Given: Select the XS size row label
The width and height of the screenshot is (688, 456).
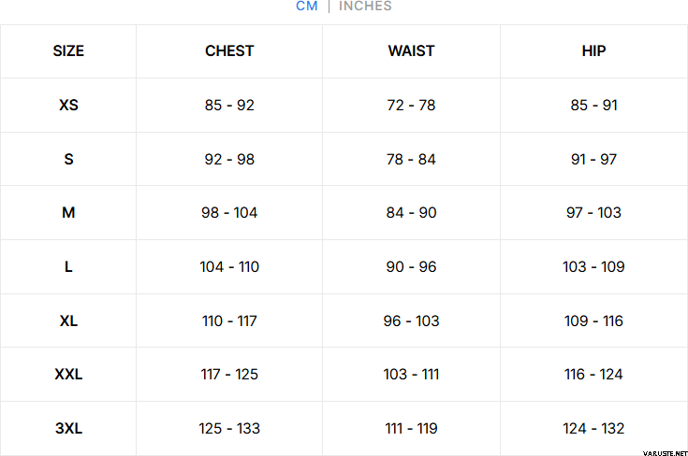Looking at the screenshot, I should (x=68, y=106).
